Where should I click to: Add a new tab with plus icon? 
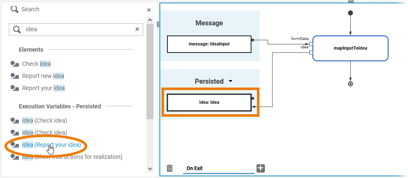pos(261,168)
